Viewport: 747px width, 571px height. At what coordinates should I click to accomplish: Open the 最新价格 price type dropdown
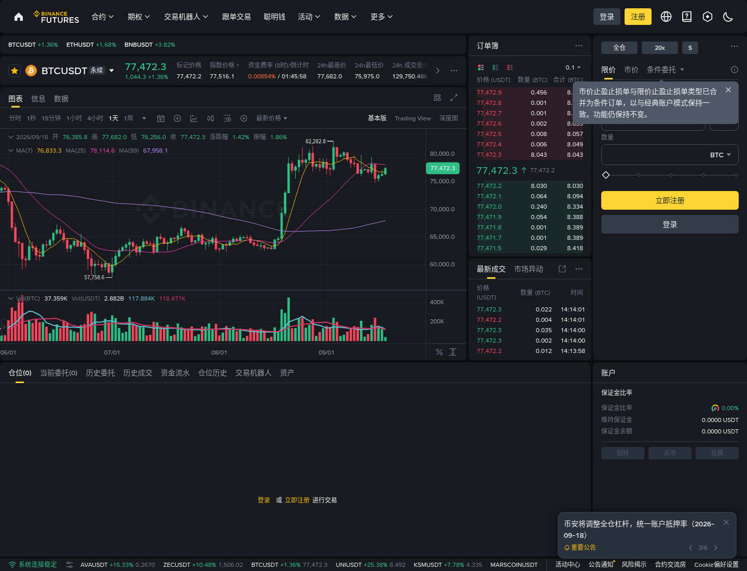(x=272, y=118)
